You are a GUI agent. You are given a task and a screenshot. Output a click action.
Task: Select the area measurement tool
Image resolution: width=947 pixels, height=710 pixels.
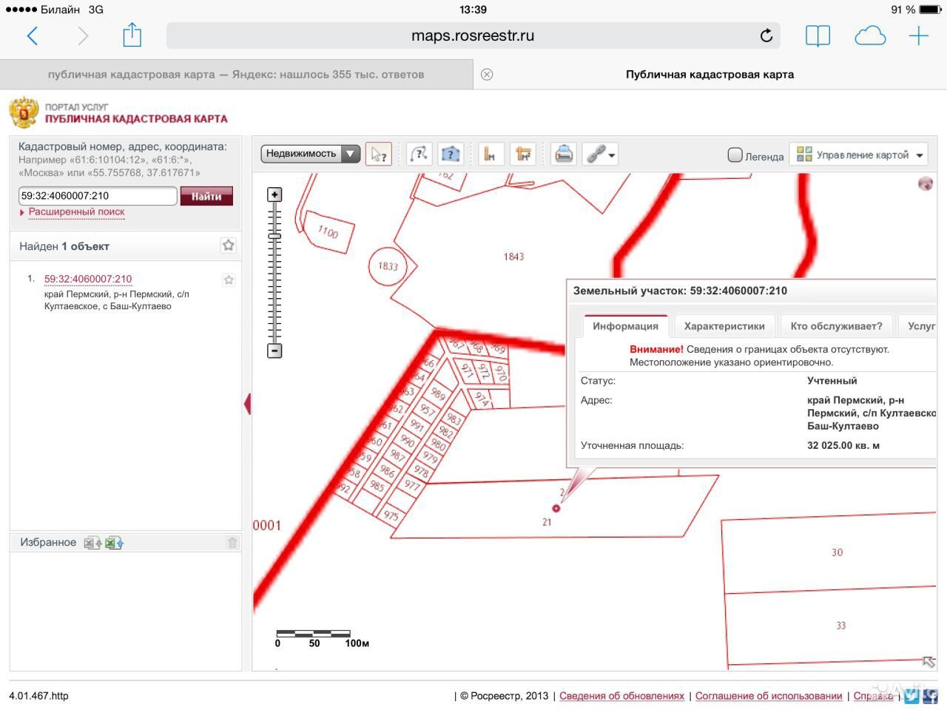click(x=523, y=154)
